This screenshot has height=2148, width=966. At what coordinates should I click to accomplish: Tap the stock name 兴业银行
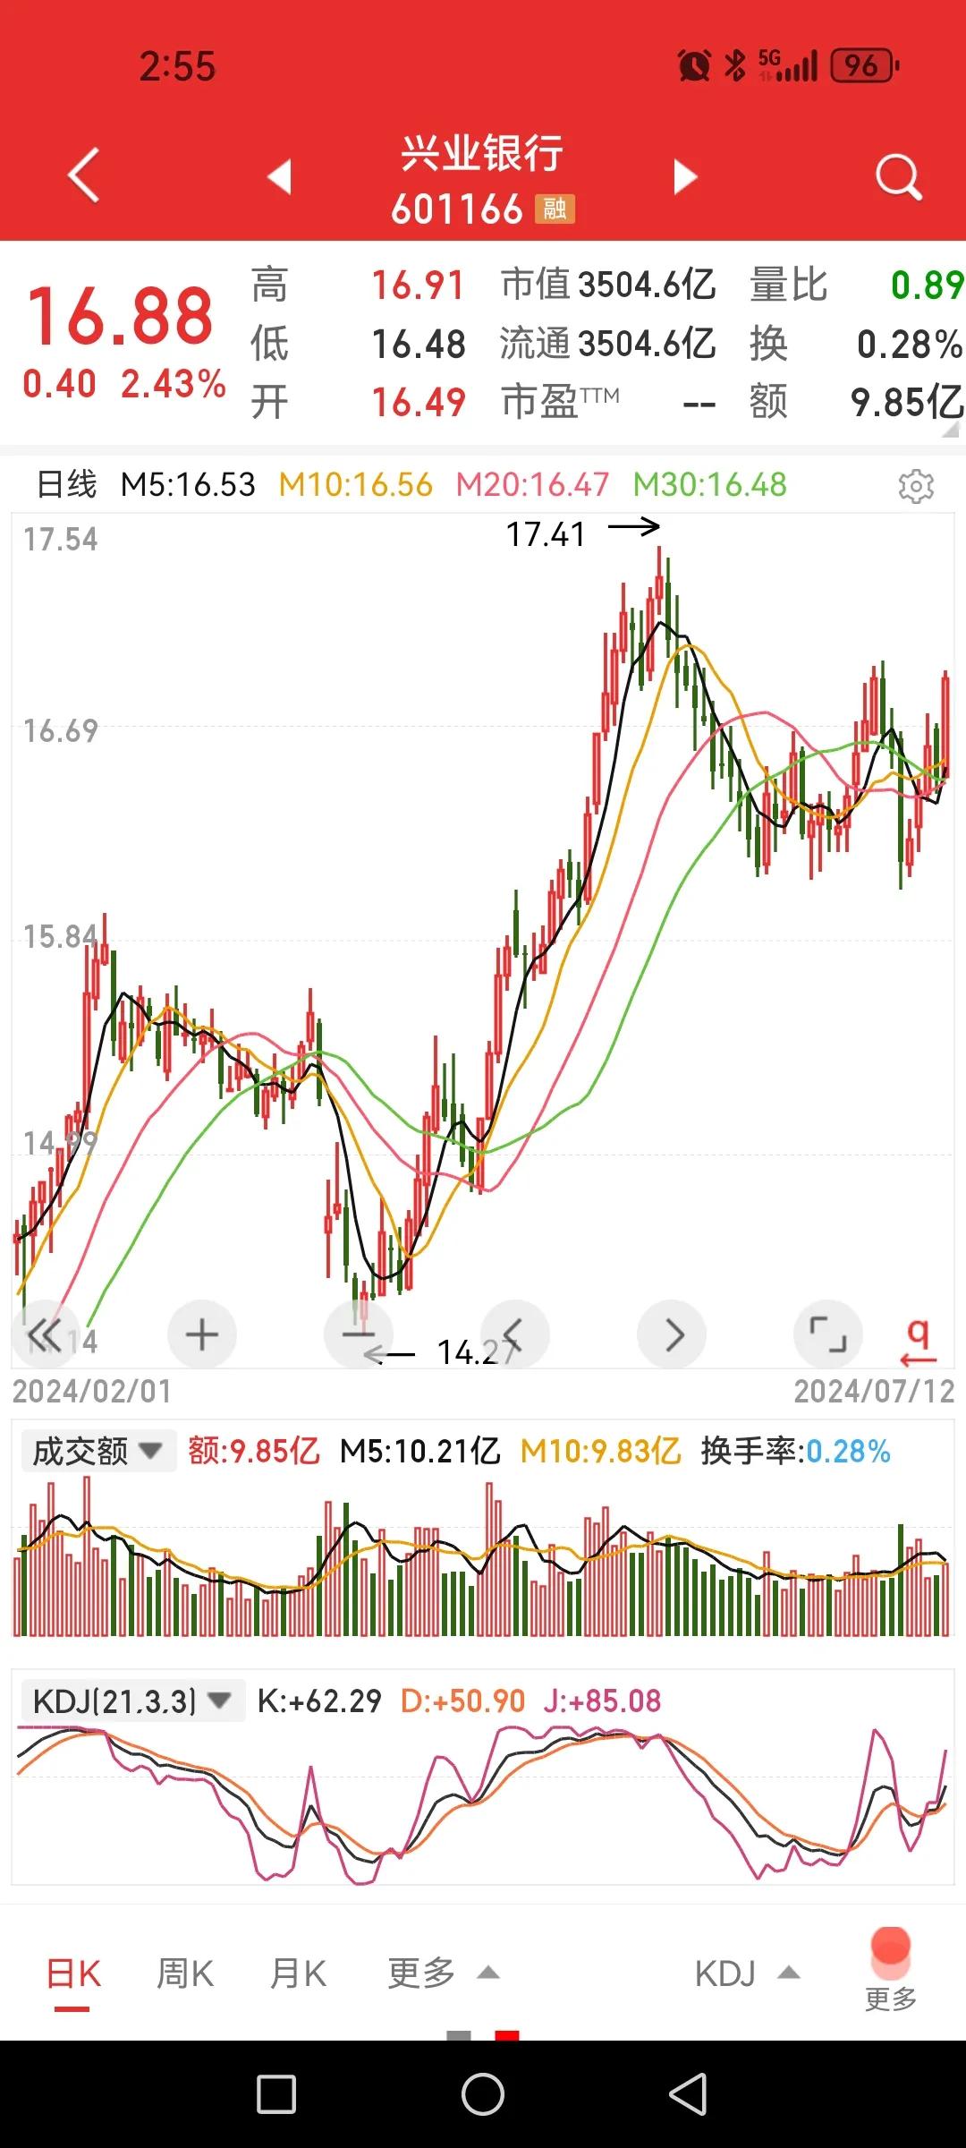point(482,154)
